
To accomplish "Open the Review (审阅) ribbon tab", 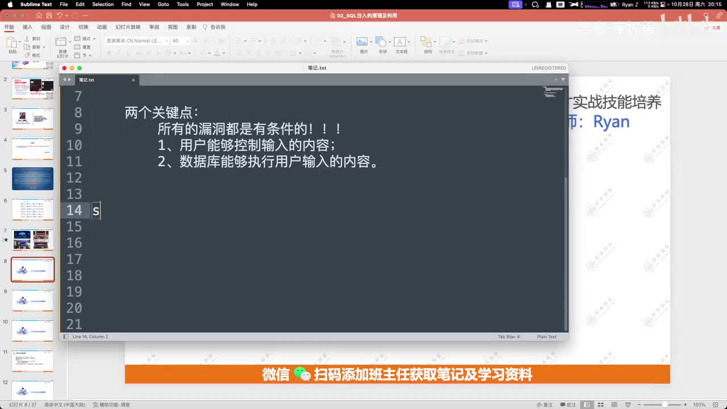I will [x=154, y=27].
